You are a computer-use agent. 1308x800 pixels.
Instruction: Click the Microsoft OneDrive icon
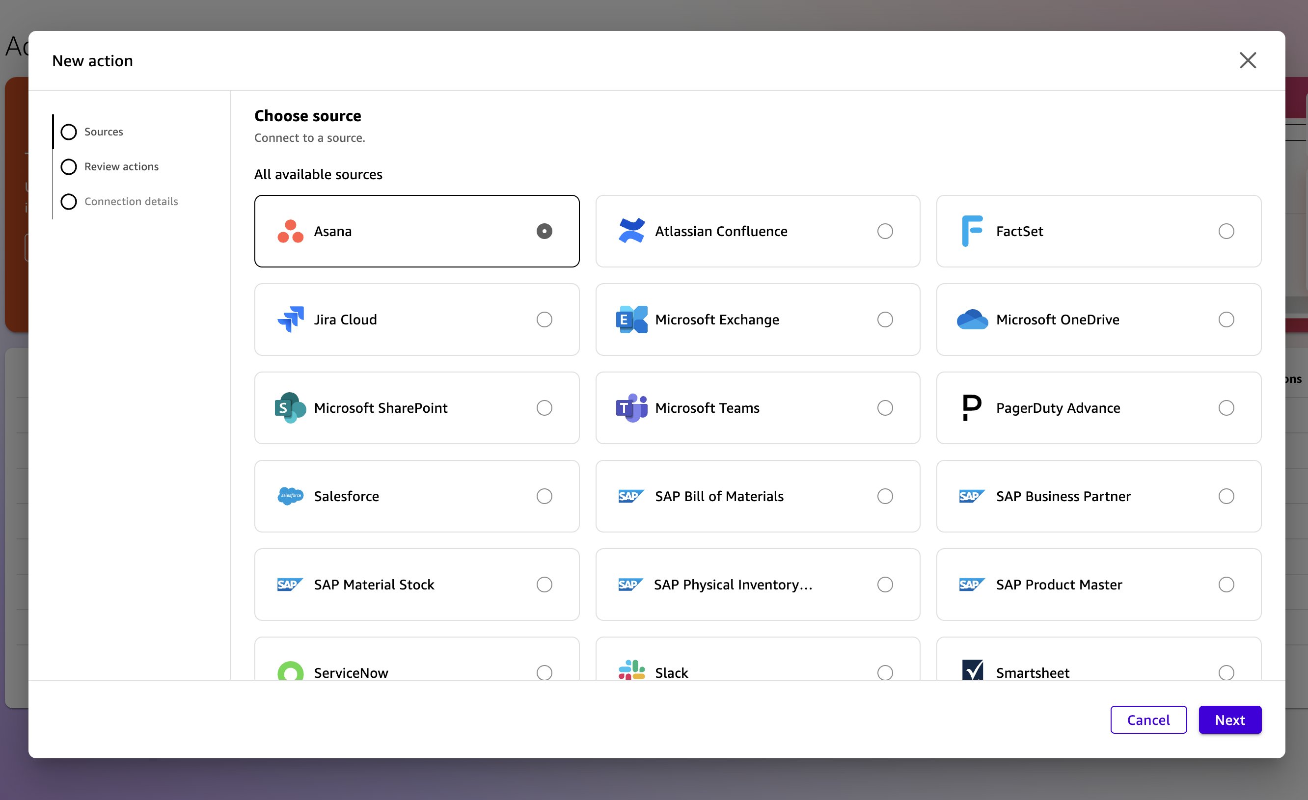click(x=973, y=320)
